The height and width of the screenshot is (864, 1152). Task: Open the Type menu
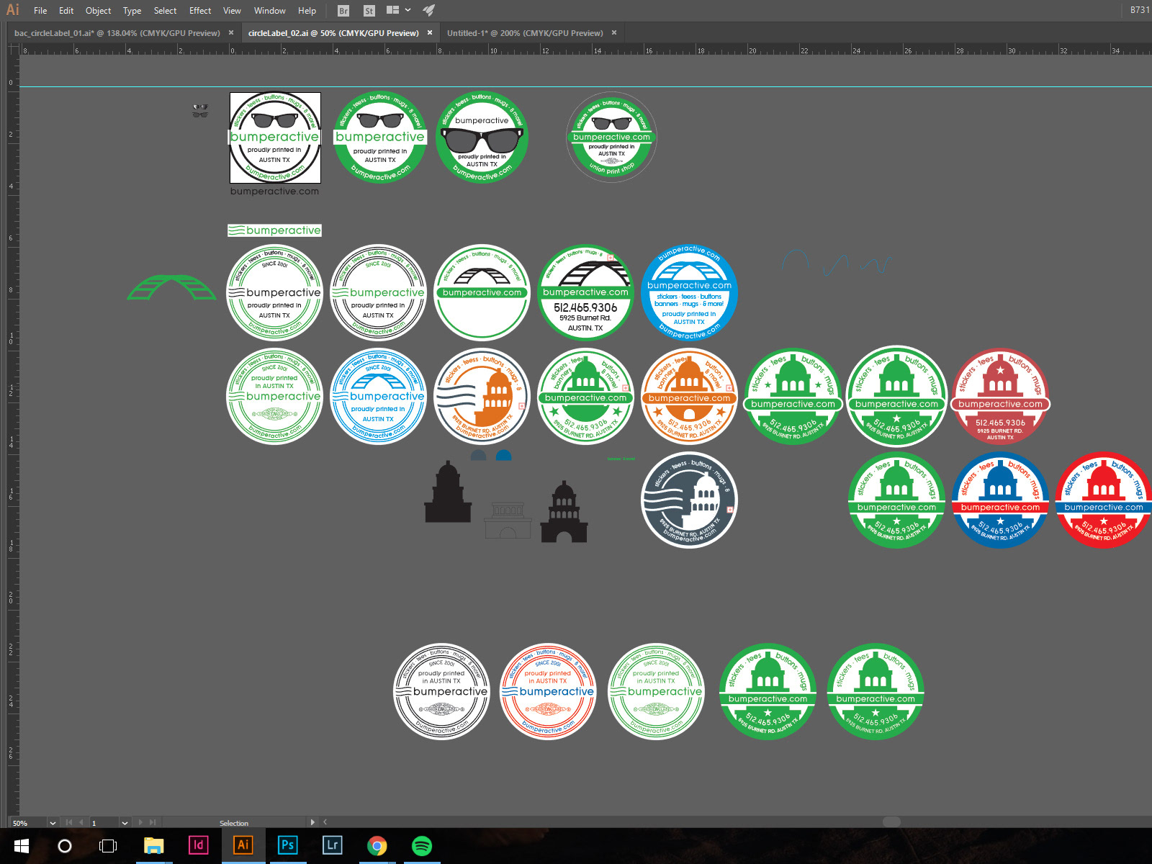[x=132, y=11]
